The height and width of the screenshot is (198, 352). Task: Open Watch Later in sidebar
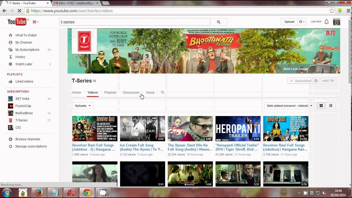pos(24,64)
